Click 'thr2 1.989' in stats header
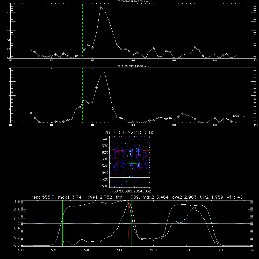This screenshot has height=259, width=259. 212,197
